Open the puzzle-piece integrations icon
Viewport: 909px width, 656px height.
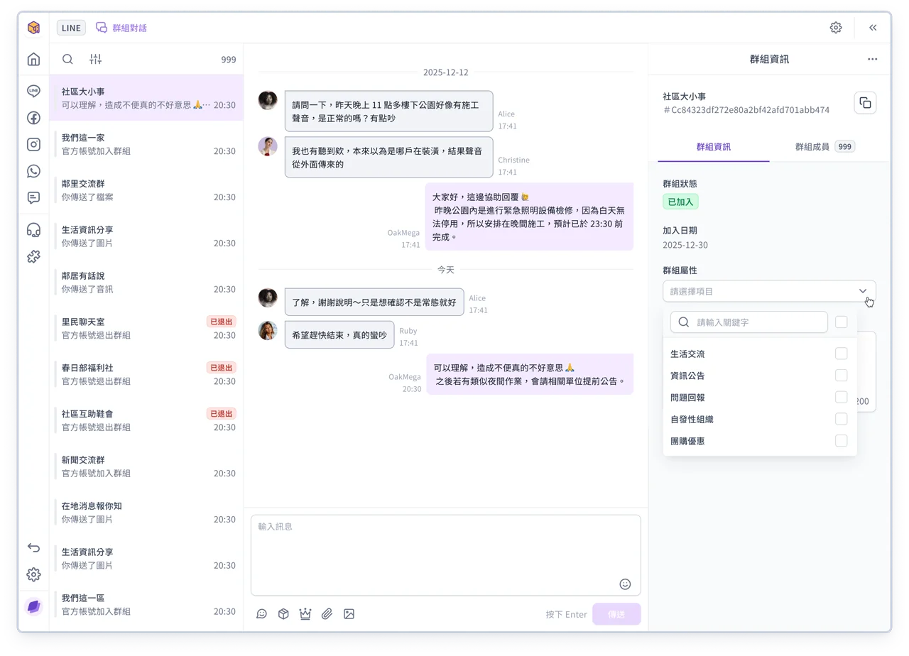pyautogui.click(x=33, y=256)
